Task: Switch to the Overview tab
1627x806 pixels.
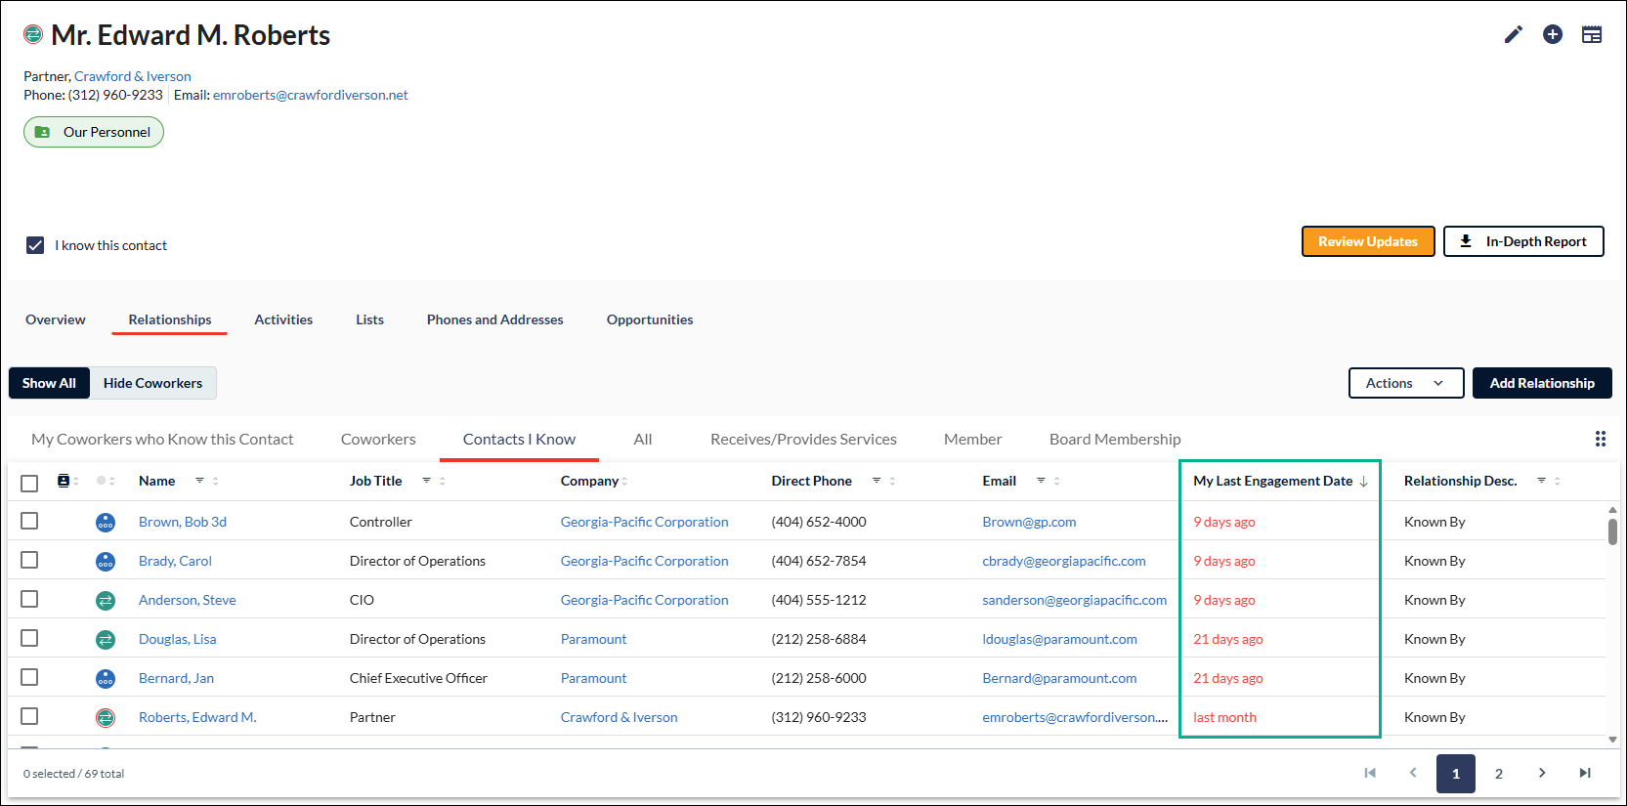Action: tap(56, 319)
